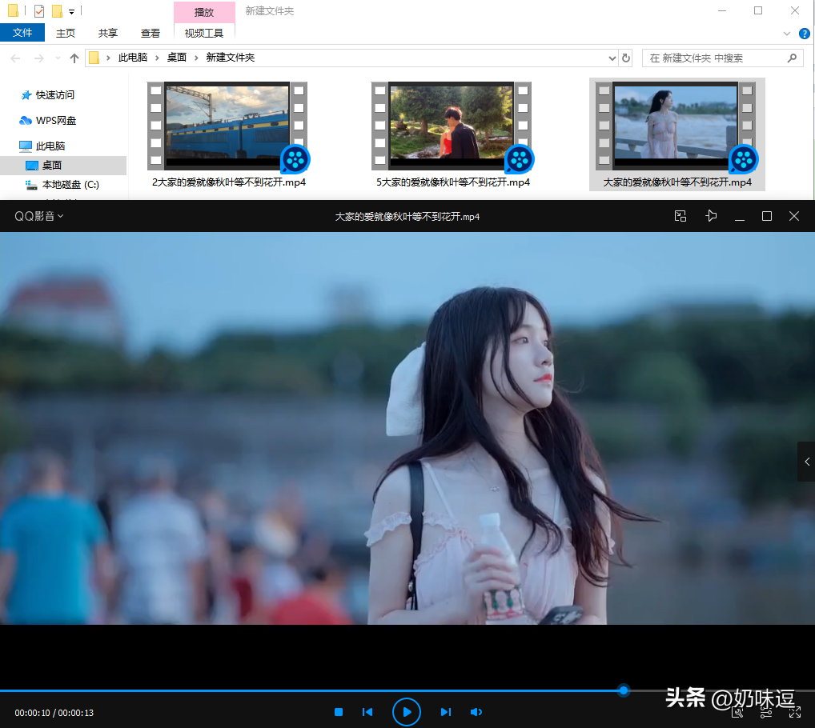The width and height of the screenshot is (815, 728).
Task: Click the folder icon in the address bar
Action: (x=94, y=58)
